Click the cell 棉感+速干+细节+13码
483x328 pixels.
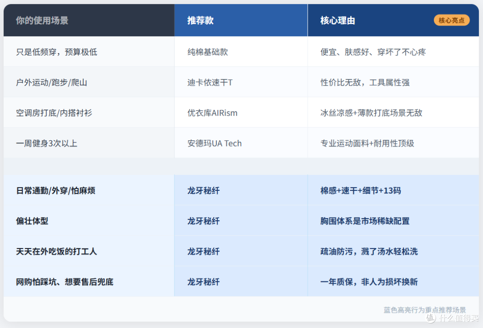point(393,190)
